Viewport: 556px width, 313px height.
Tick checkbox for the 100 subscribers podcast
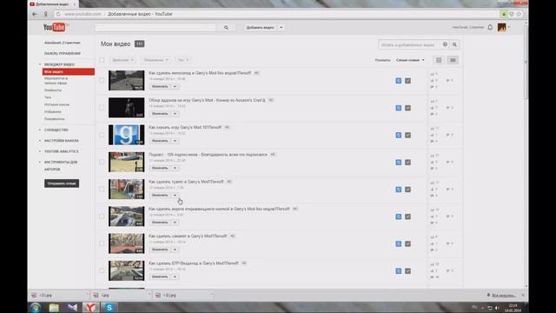[102, 162]
